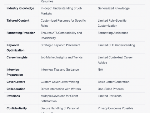This screenshot has width=150, height=113.
Task: Click the N/A cell for Interview Preparation
Action: click(x=100, y=70)
